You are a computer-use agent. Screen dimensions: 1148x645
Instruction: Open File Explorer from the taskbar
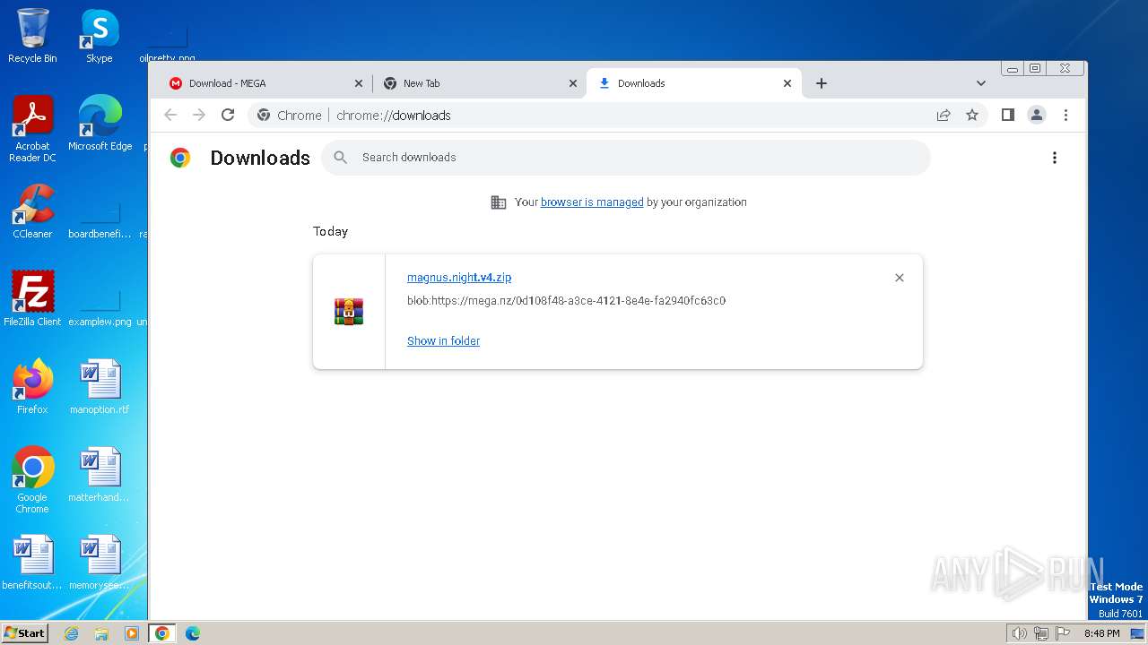tap(101, 633)
